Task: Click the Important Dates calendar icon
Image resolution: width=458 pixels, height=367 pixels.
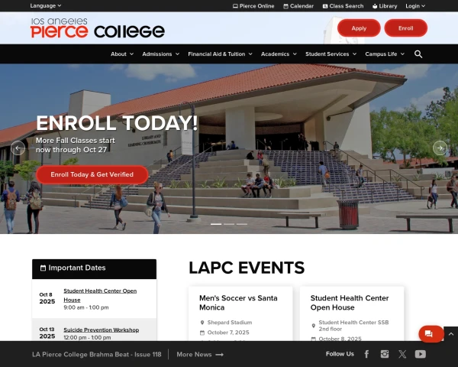Action: point(43,268)
